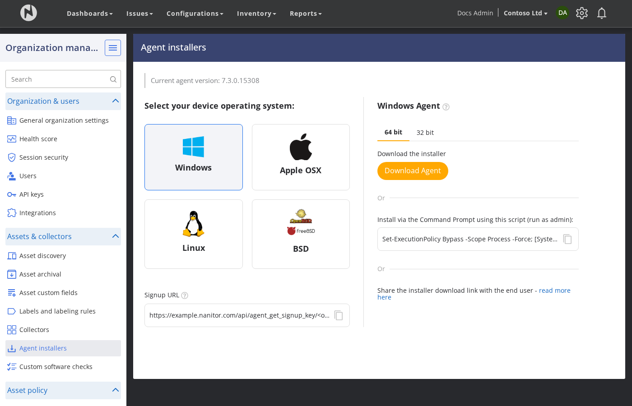Open API keys page

[x=63, y=194]
